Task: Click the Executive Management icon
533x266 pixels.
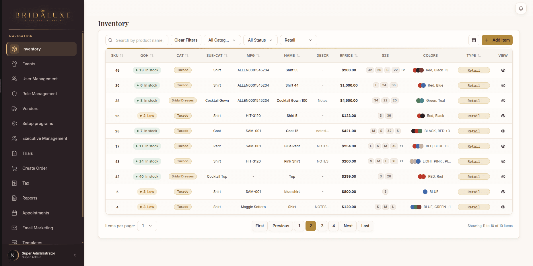Action: tap(14, 138)
